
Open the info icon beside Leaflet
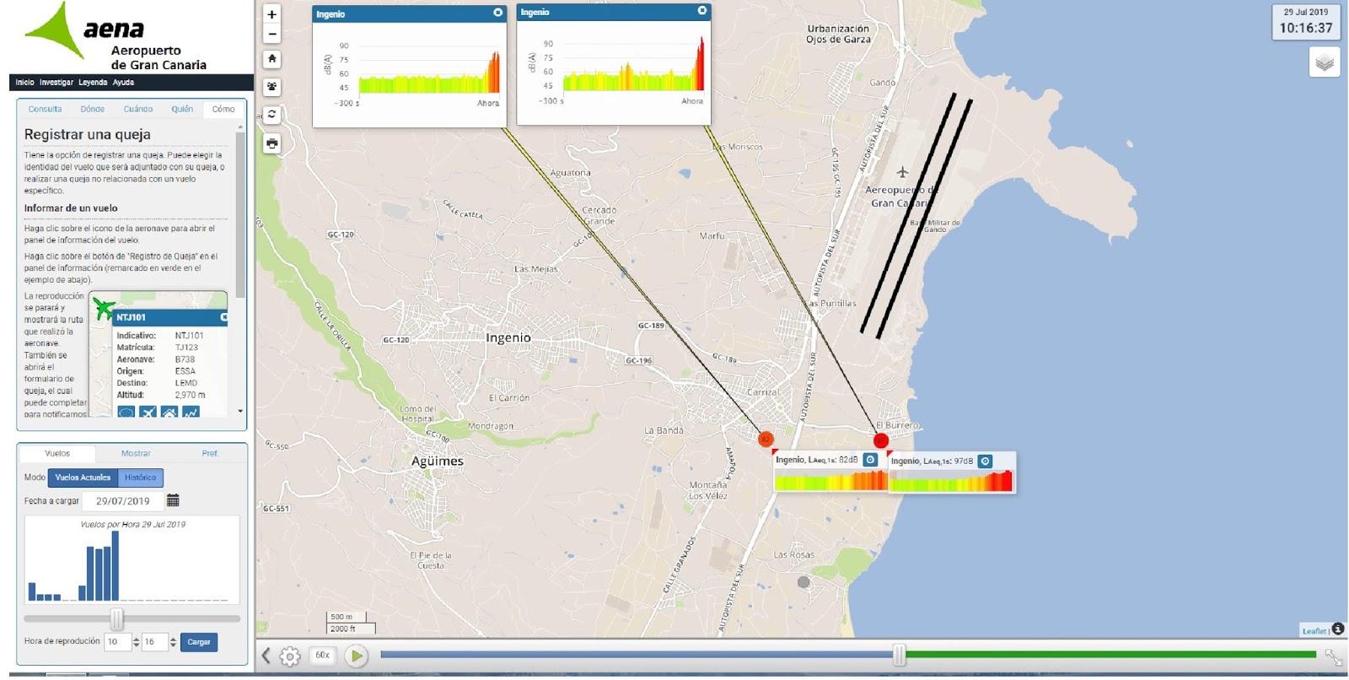pos(1338,629)
